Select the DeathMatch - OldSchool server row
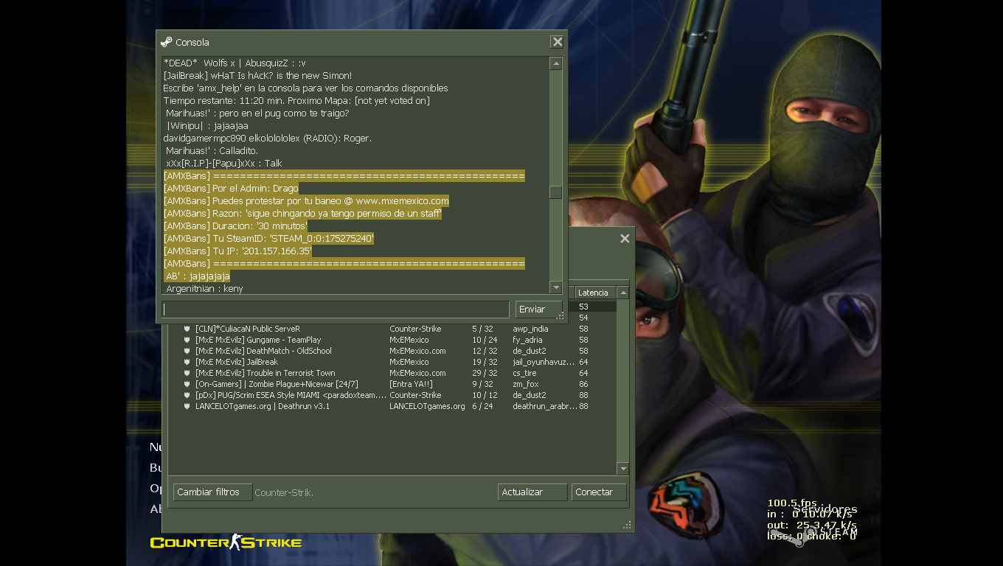 pos(392,351)
